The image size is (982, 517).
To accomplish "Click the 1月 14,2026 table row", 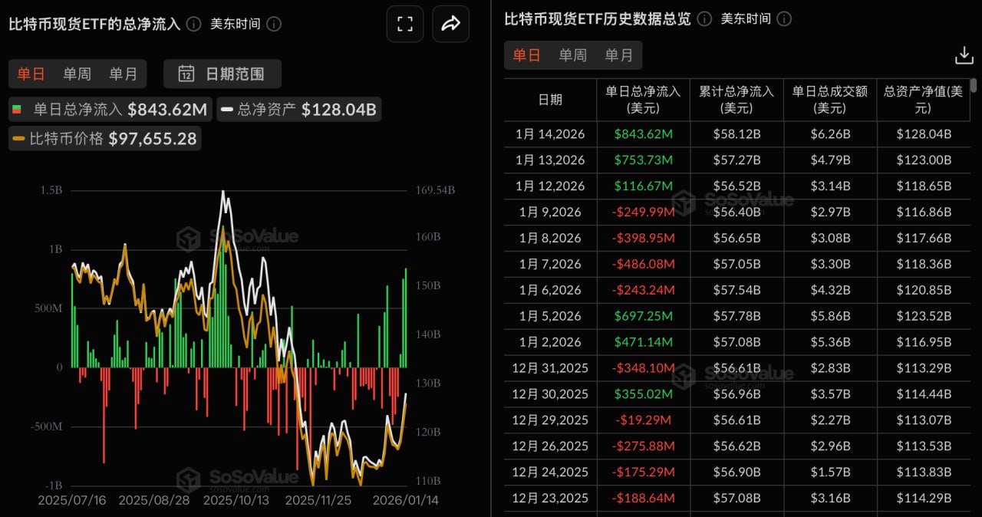I will [736, 134].
